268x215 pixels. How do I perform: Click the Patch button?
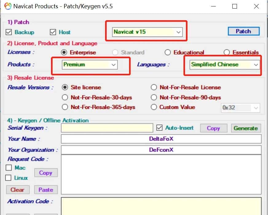pos(243,31)
